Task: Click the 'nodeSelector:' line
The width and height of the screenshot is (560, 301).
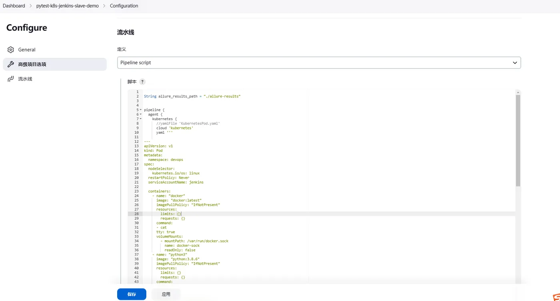Action: pyautogui.click(x=162, y=168)
